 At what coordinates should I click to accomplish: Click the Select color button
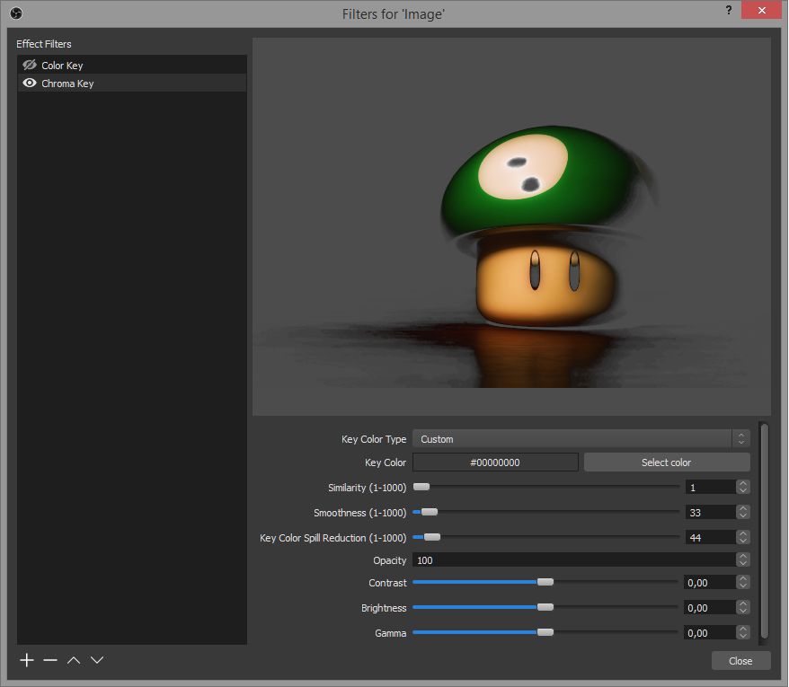(667, 462)
